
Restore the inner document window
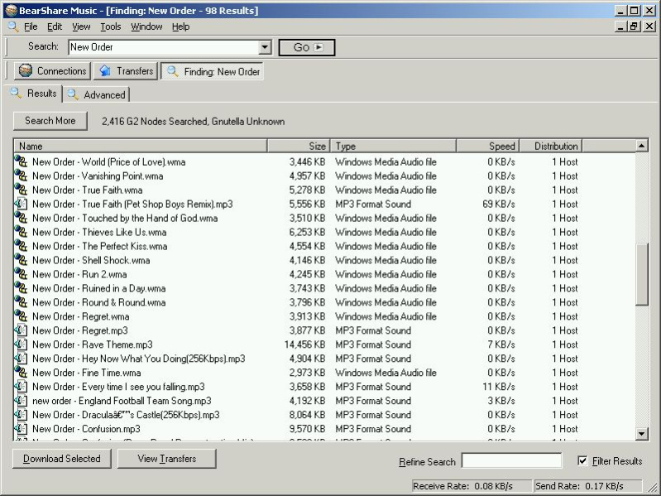coord(634,26)
